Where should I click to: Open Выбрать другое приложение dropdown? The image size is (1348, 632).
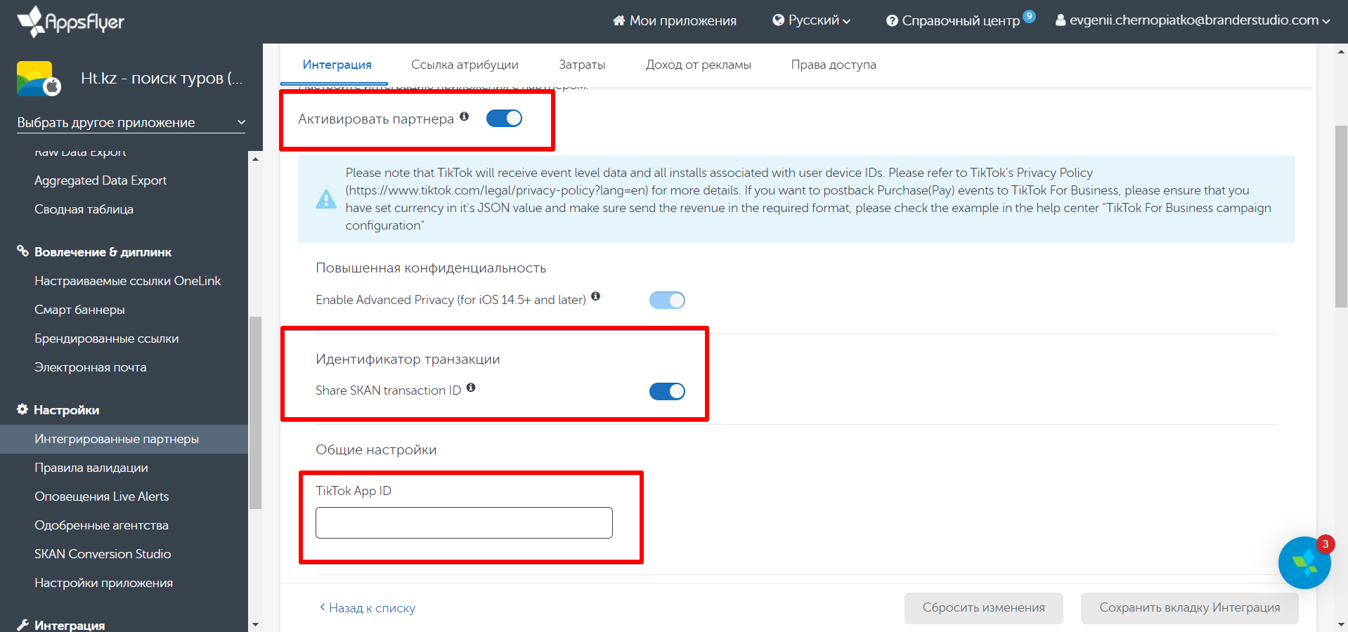(x=131, y=123)
